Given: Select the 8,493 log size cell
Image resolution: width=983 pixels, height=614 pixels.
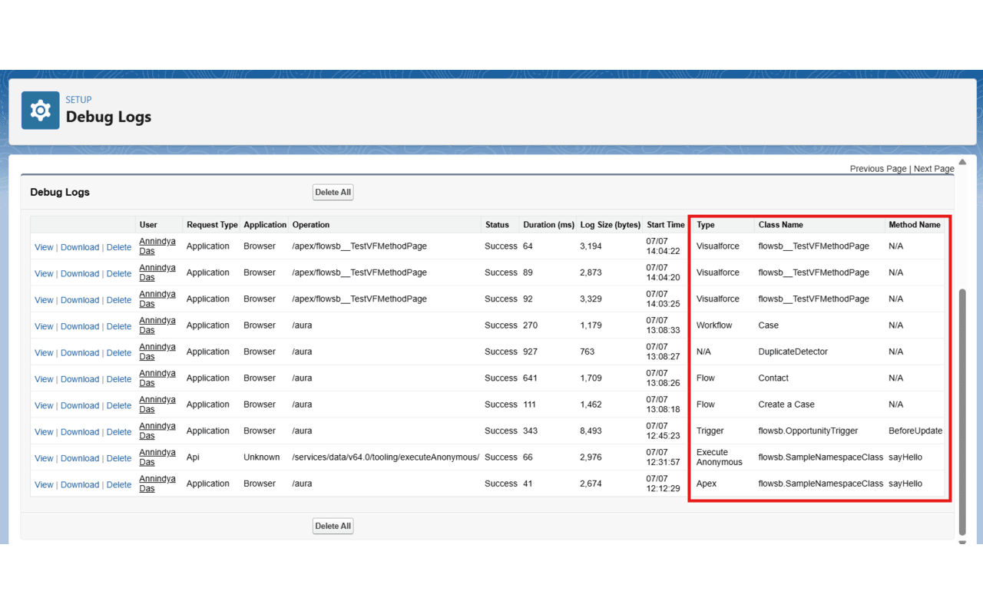Looking at the screenshot, I should point(591,431).
